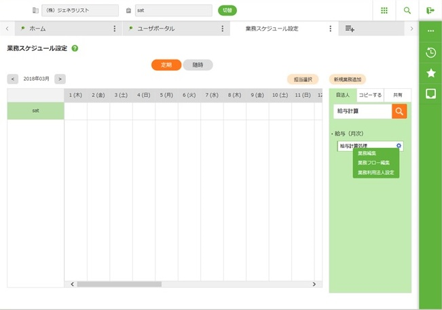
Task: Open options menu for ホーム tab
Action: tap(114, 29)
